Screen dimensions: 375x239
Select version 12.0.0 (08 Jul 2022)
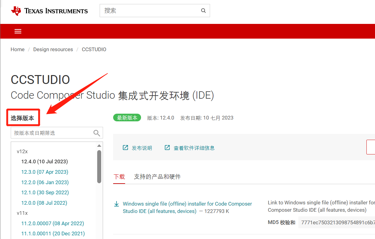point(45,203)
